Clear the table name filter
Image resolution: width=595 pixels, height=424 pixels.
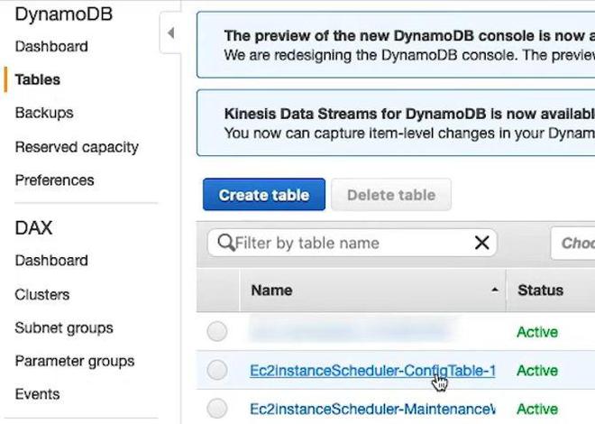pos(481,243)
